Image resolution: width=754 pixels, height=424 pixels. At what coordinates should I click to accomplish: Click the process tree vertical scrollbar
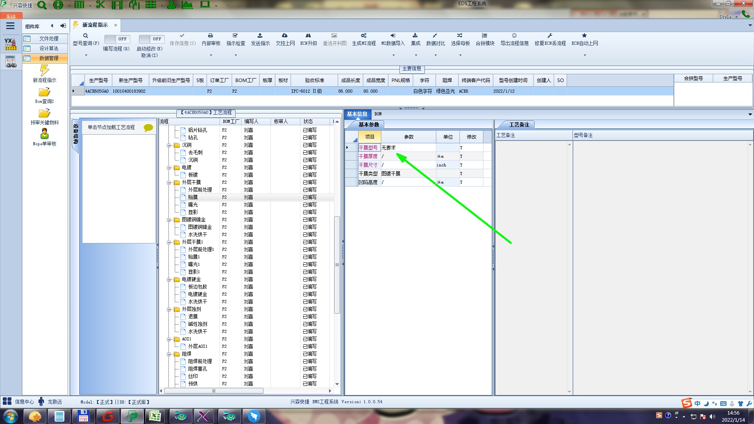click(337, 264)
